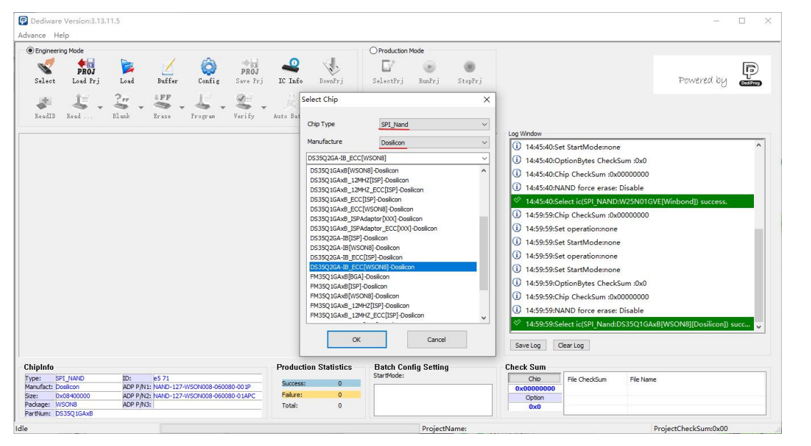The width and height of the screenshot is (811, 446).
Task: Click the Success count bar in statistics
Action: (321, 383)
